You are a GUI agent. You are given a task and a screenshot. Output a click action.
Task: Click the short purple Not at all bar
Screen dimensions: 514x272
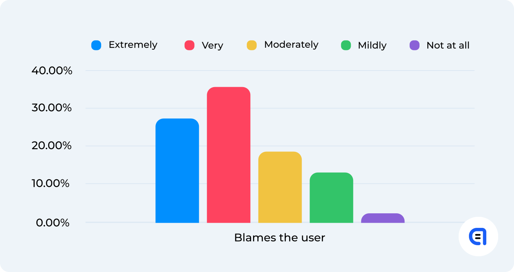pos(383,218)
